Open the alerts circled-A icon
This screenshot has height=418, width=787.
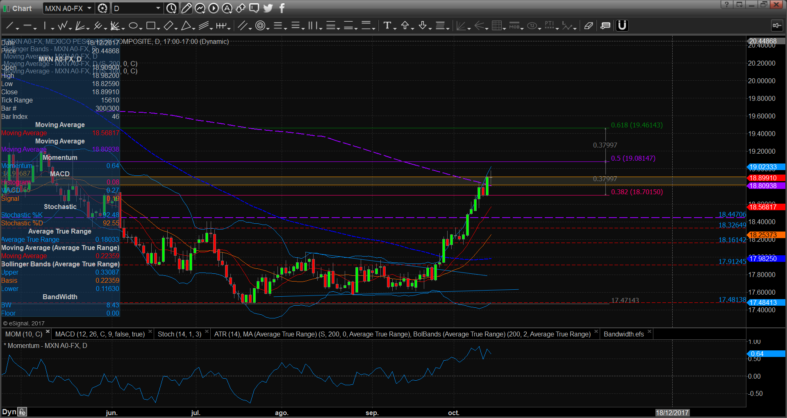click(227, 8)
